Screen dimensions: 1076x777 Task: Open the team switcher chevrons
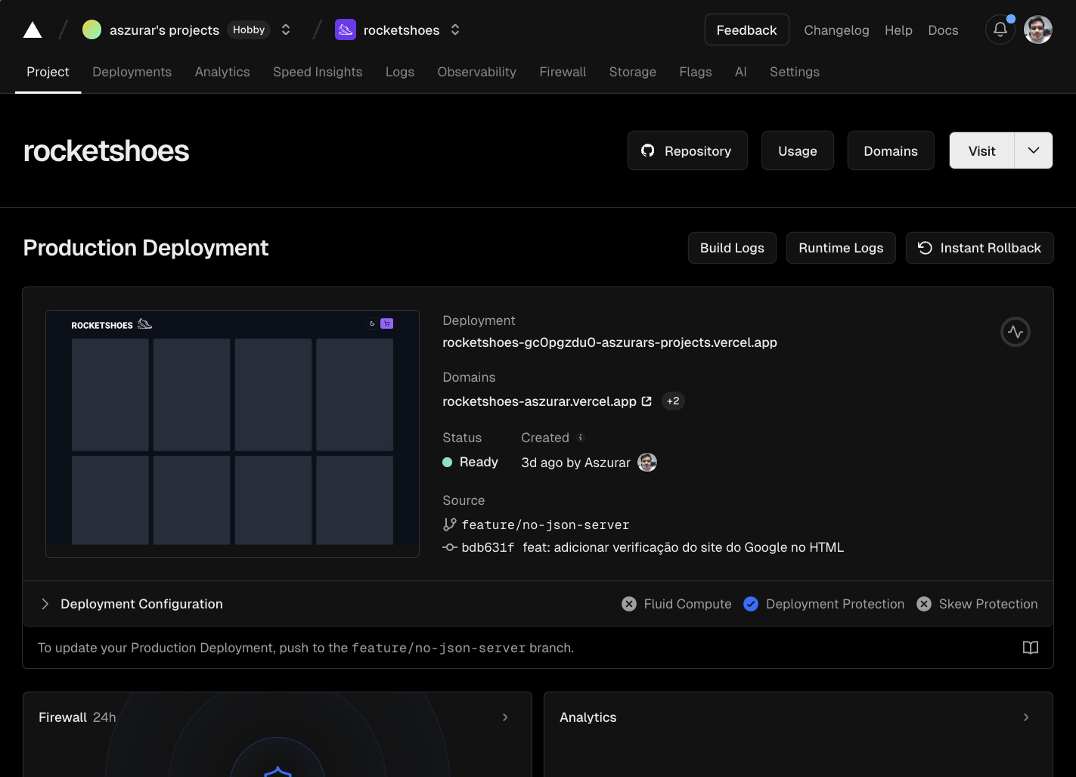[x=286, y=29]
